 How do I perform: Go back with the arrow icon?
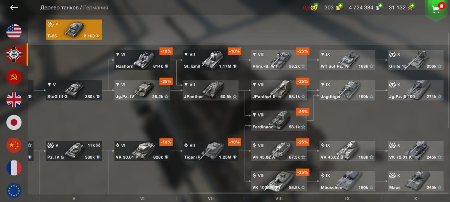(14, 7)
